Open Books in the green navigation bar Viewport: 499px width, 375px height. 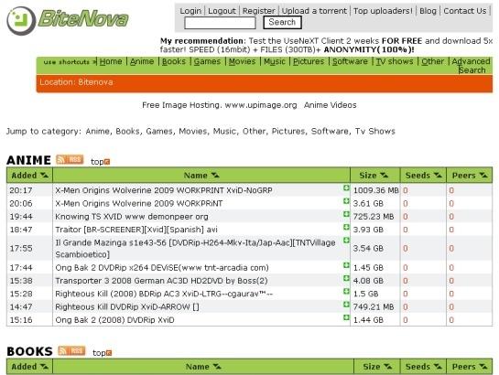(x=174, y=61)
